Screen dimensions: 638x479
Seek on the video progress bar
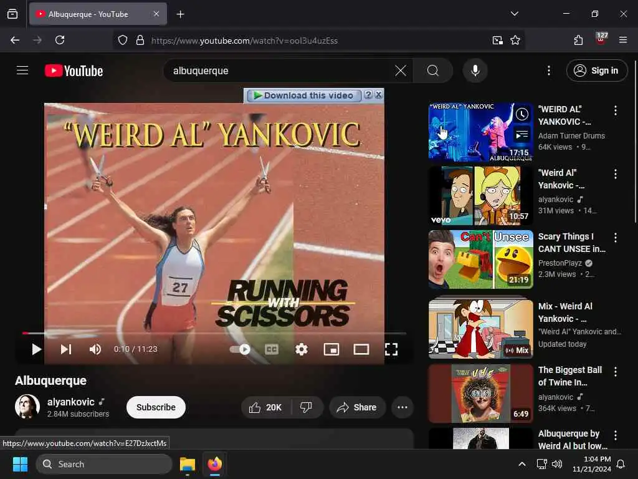pyautogui.click(x=214, y=333)
